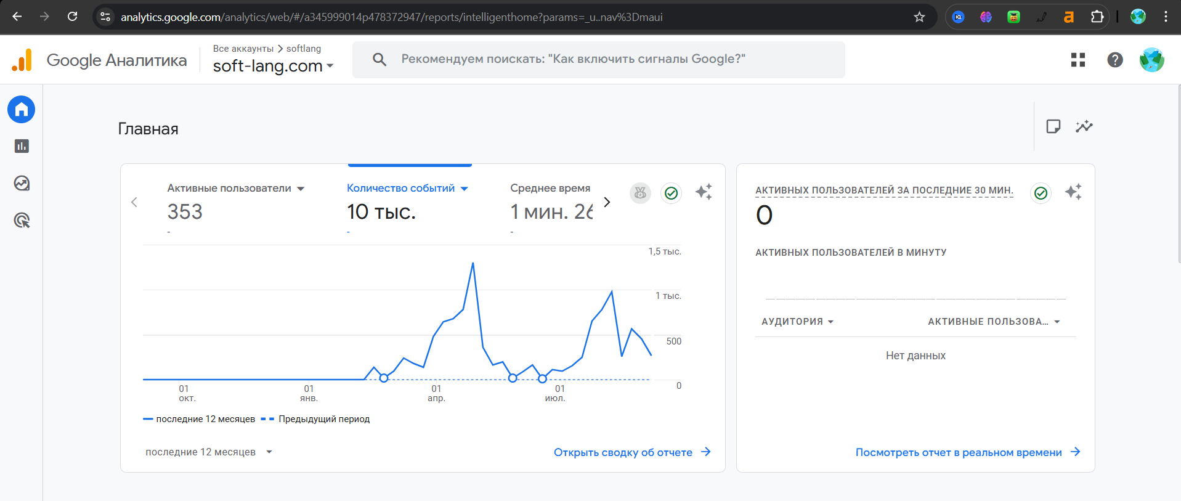Click the АКТИВНЫХ ПОЛЬЗОВАТЕЛЕЙ ЗА ПОСЛЕДНИЕ 30 МИН. label
Image resolution: width=1181 pixels, height=501 pixels.
tap(884, 190)
